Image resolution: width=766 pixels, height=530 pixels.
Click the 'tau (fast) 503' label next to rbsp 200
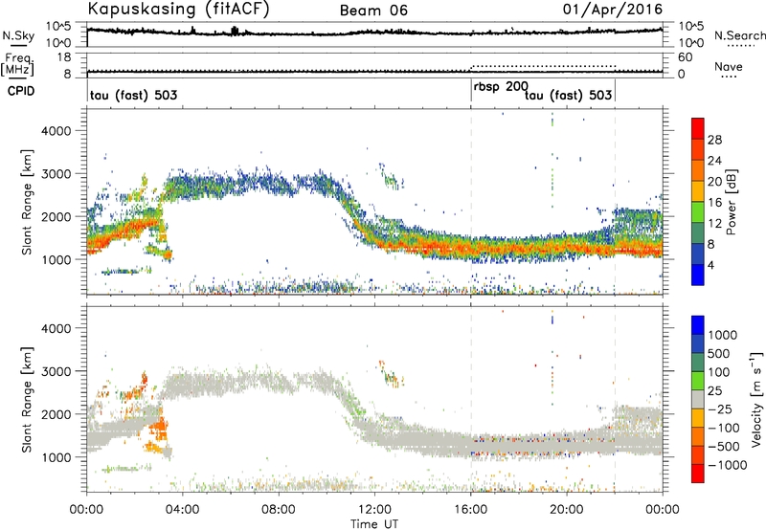coord(568,95)
